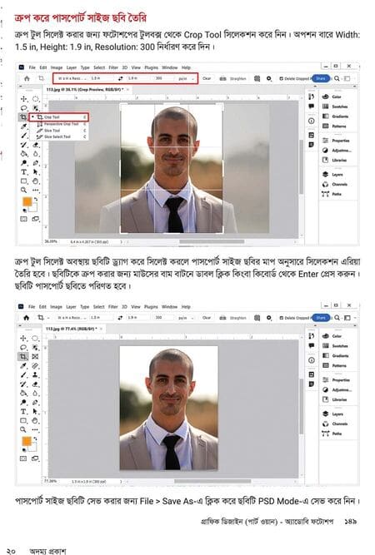Select the Type tool in lower Photoshop window
The width and height of the screenshot is (375, 555).
pyautogui.click(x=23, y=412)
